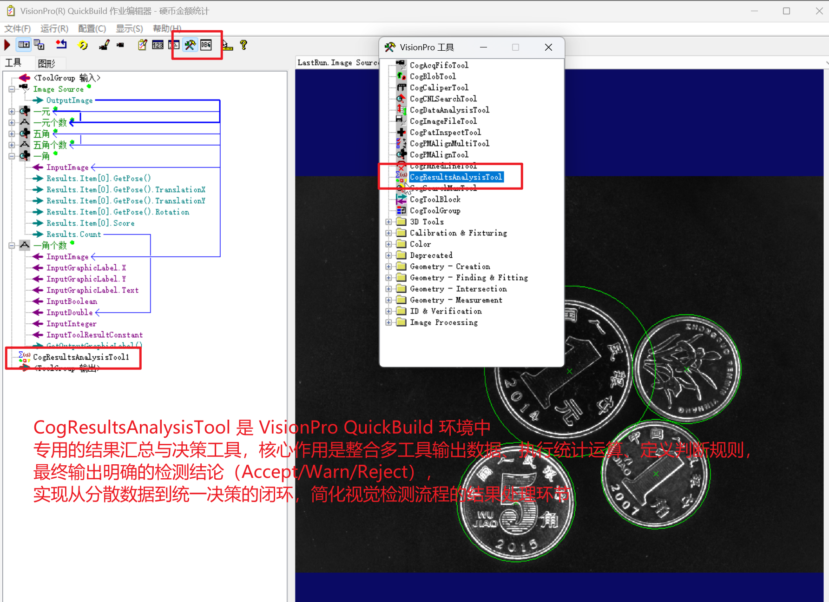
Task: Select the CogToolBlock icon
Action: pos(401,199)
